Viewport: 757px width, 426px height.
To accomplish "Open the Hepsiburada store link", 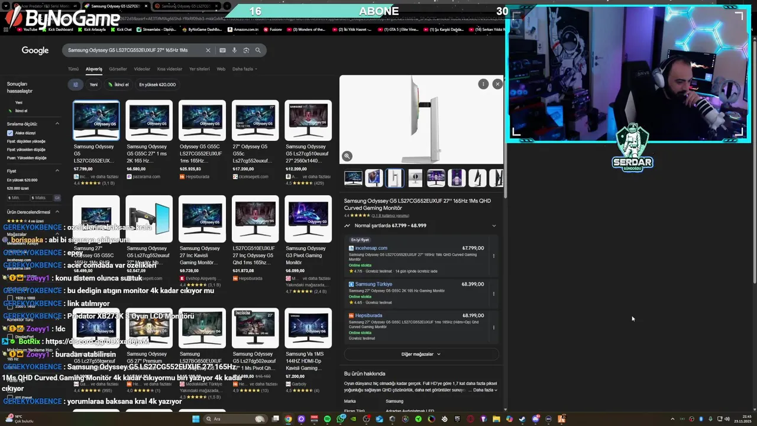I will [x=368, y=315].
